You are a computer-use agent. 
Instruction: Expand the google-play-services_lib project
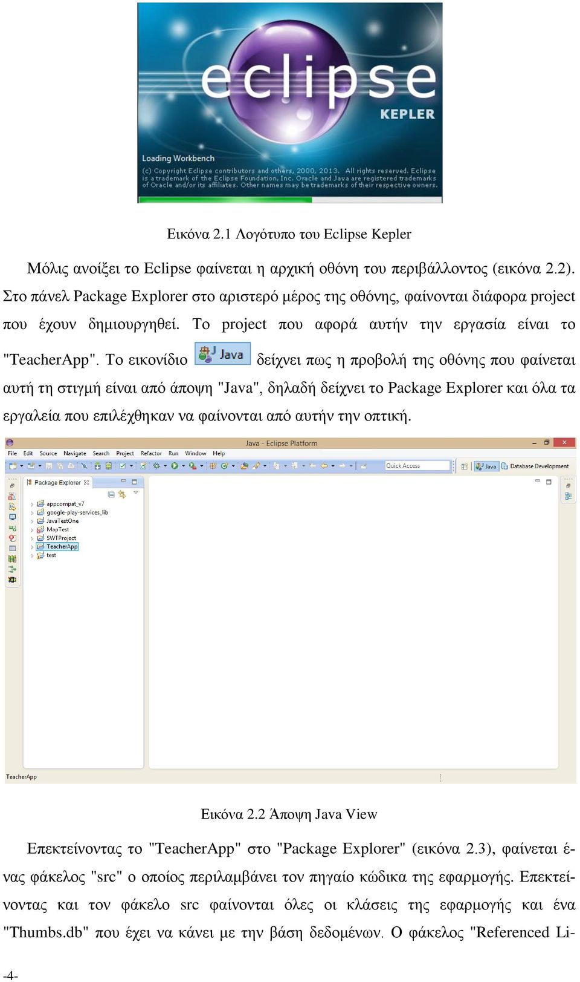click(x=32, y=512)
